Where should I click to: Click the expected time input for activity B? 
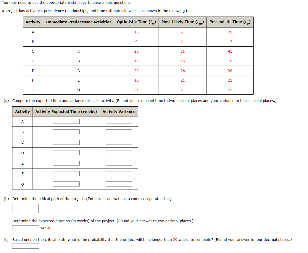click(66, 132)
